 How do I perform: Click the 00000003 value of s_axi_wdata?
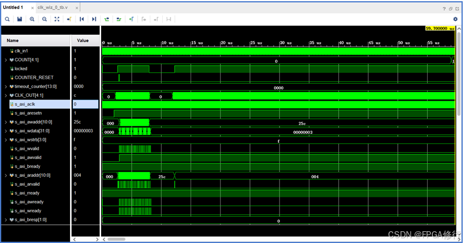(84, 131)
